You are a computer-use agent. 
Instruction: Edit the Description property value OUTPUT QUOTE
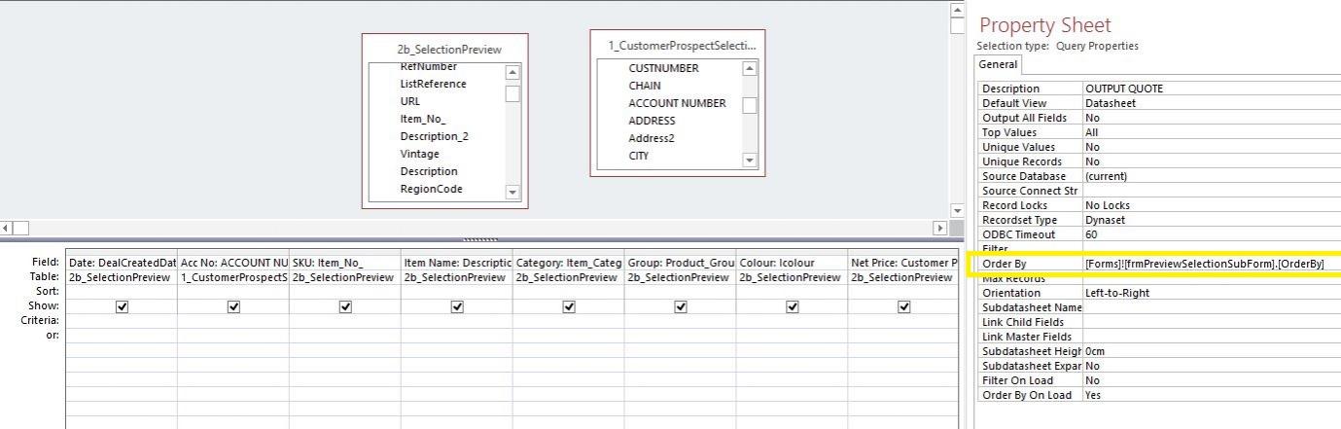pyautogui.click(x=1212, y=89)
